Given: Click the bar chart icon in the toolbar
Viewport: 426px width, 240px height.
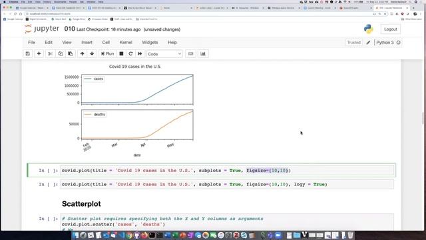Looking at the screenshot, I should click(x=203, y=54).
